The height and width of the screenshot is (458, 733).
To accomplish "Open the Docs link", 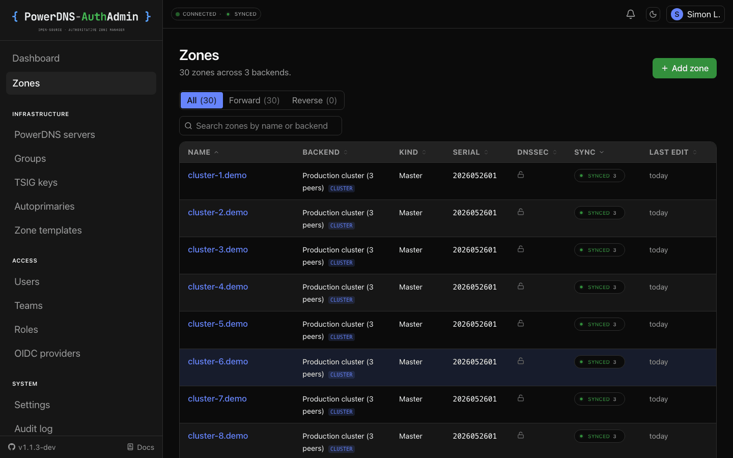I will [140, 447].
